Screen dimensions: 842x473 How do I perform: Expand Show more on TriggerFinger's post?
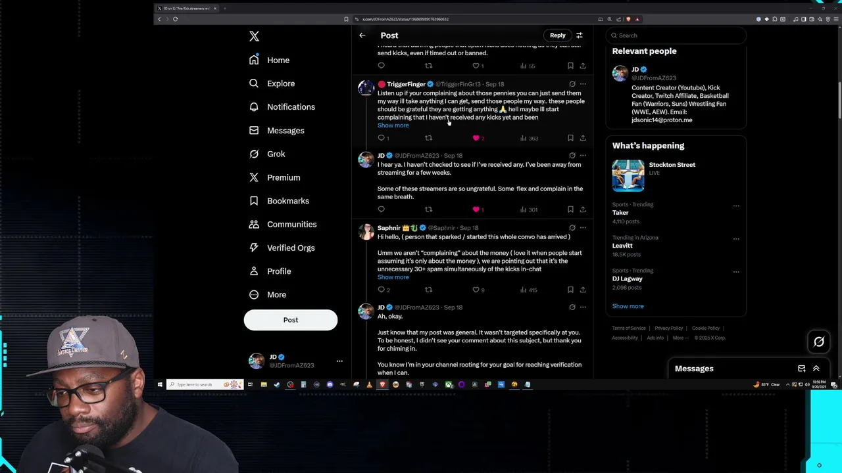(393, 125)
